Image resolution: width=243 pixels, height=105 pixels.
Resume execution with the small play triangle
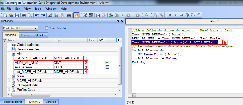tap(176, 15)
